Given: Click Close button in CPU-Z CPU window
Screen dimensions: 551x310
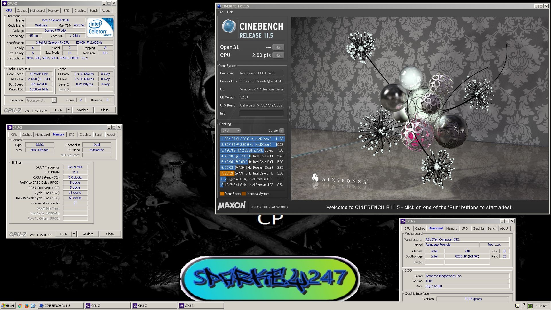Looking at the screenshot, I should 105,110.
